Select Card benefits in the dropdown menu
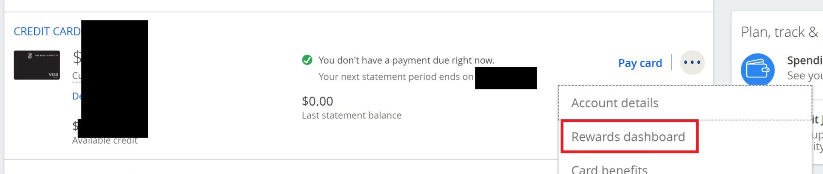823x174 pixels. click(x=609, y=169)
